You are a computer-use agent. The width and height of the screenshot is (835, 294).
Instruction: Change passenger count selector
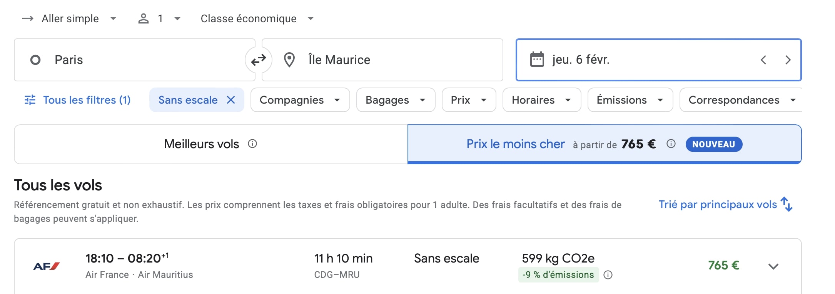point(159,18)
